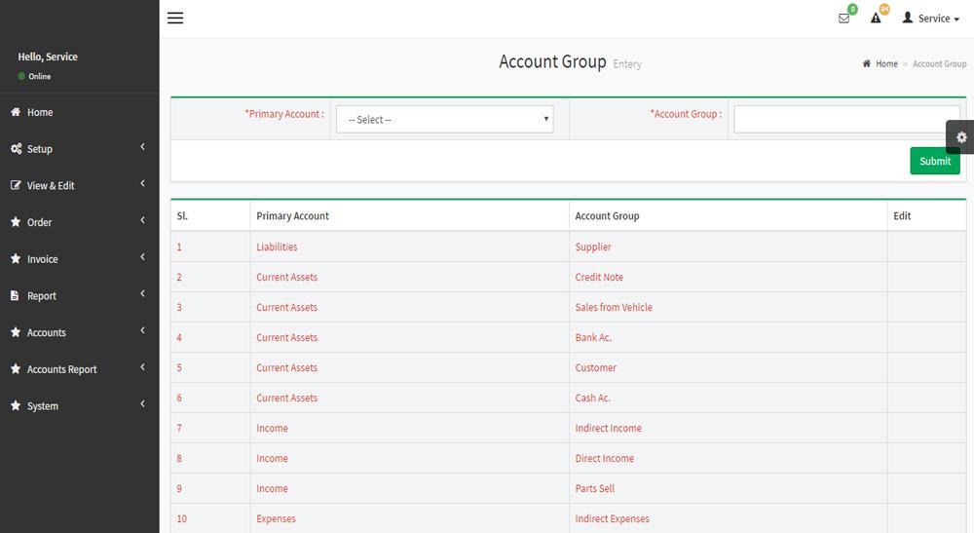Expand the System menu chevron
Image resolution: width=974 pixels, height=533 pixels.
(x=143, y=403)
